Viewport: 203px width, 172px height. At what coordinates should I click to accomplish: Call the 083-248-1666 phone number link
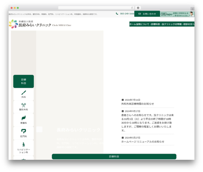coord(127,14)
